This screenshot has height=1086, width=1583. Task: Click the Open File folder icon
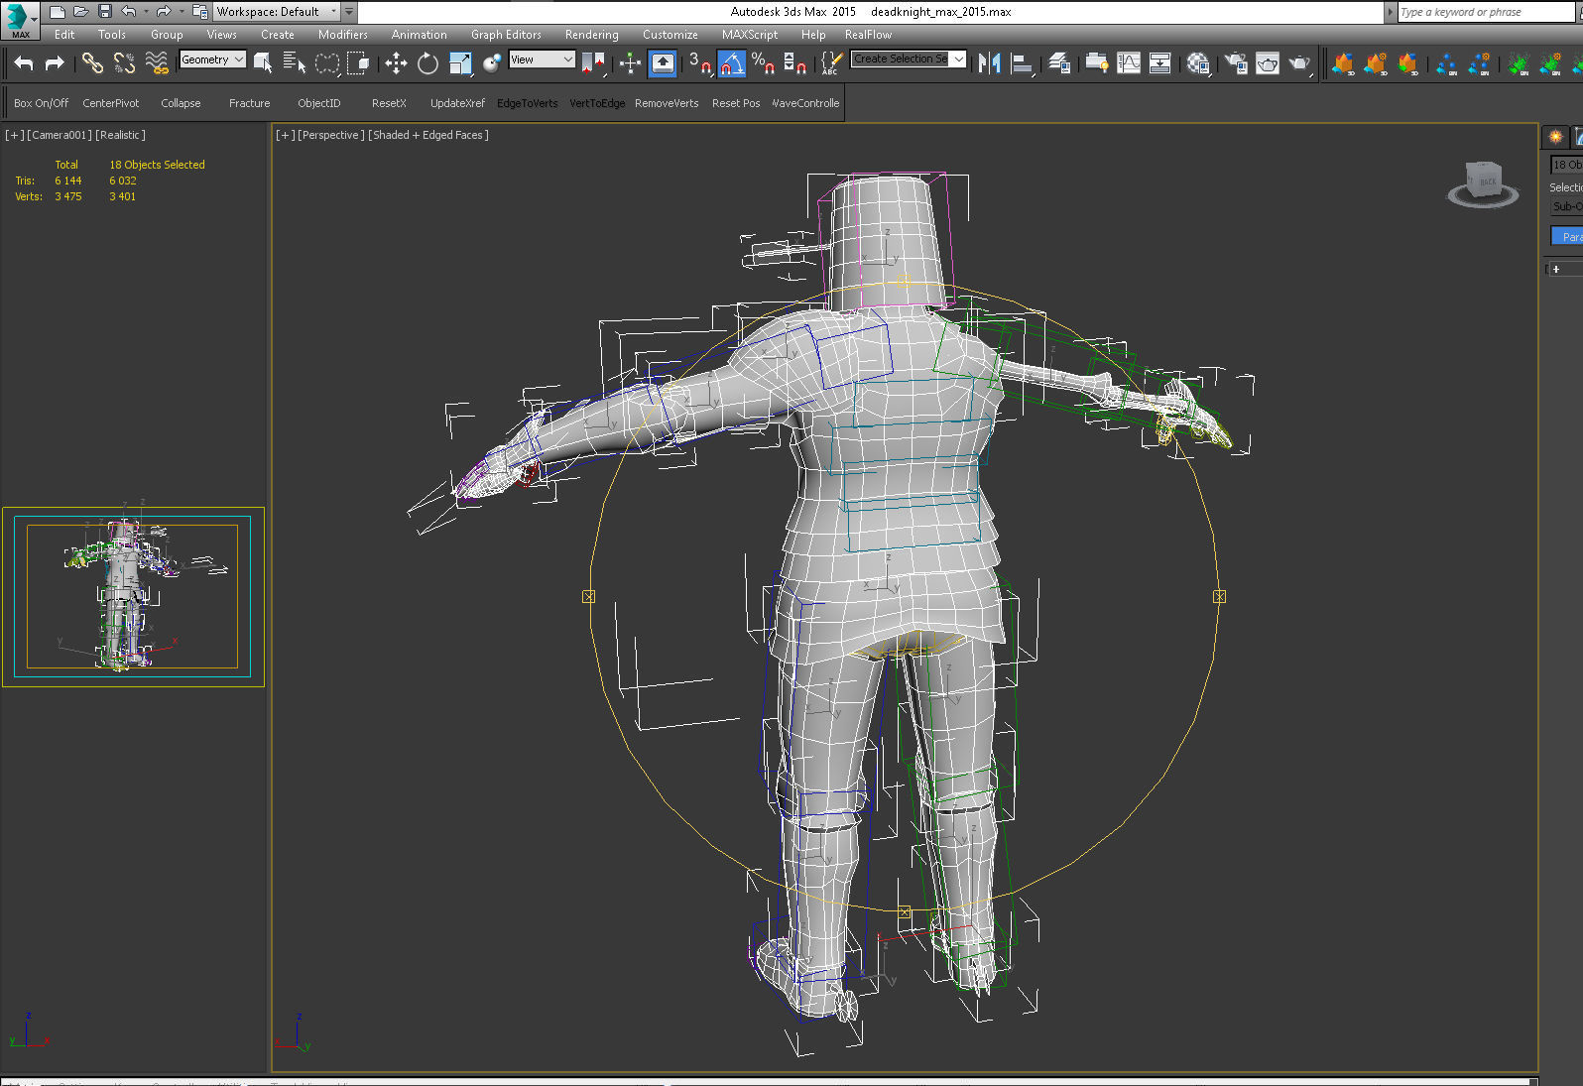tap(81, 11)
